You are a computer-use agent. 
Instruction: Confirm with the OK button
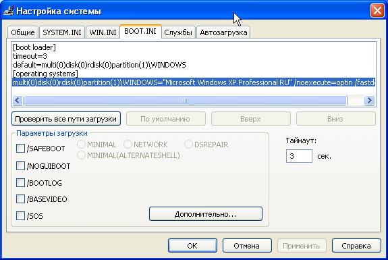(x=192, y=246)
